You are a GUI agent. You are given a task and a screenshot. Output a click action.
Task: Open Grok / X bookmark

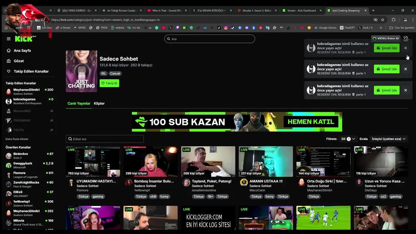click(x=365, y=28)
